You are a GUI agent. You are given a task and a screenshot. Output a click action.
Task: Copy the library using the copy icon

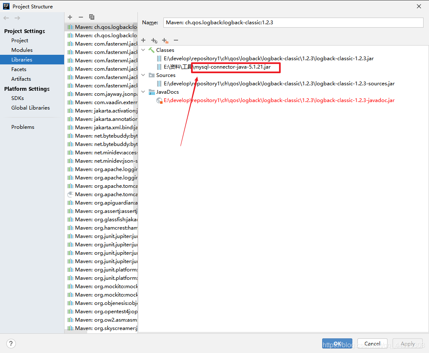(x=92, y=17)
